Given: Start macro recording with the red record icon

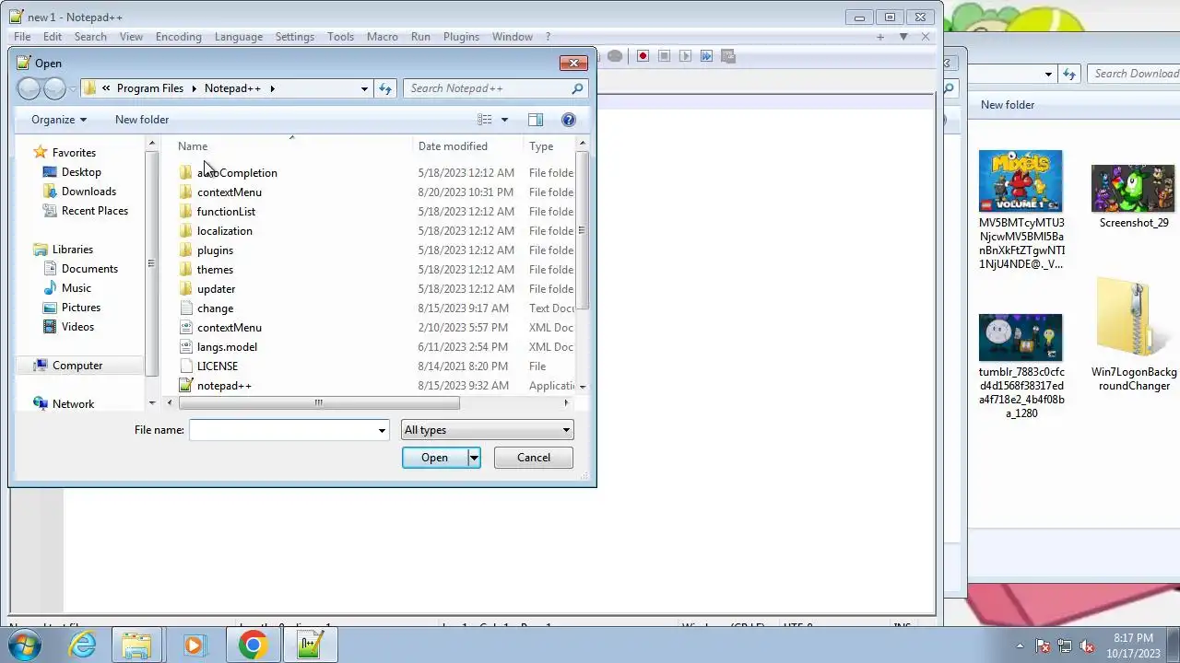Looking at the screenshot, I should click(643, 56).
